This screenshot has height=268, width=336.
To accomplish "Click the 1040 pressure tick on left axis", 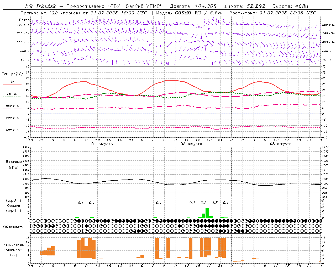I will coord(26,147).
